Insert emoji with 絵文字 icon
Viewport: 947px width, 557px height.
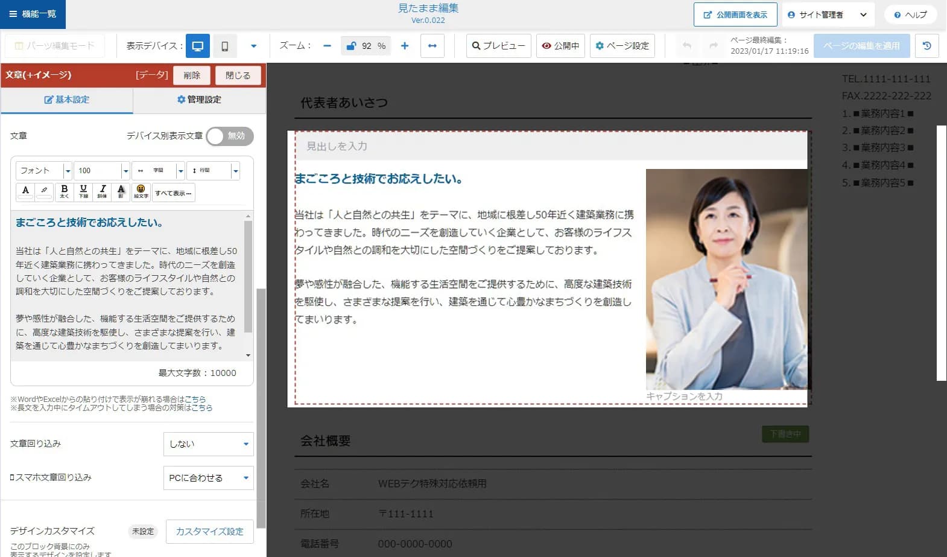pyautogui.click(x=141, y=192)
